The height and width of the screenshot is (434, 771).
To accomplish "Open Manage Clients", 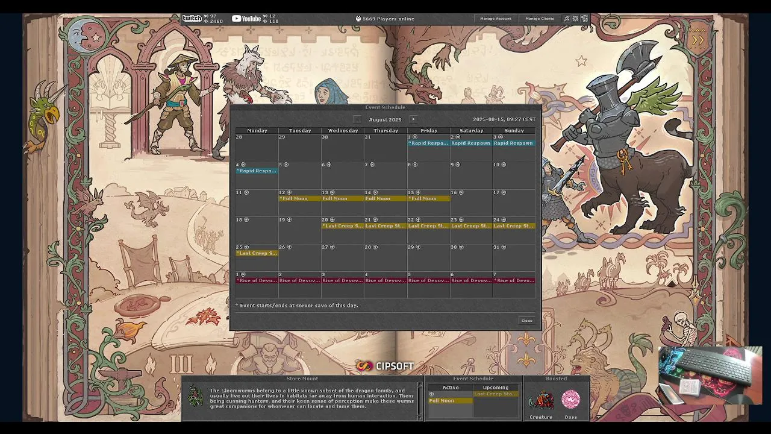I will click(539, 19).
